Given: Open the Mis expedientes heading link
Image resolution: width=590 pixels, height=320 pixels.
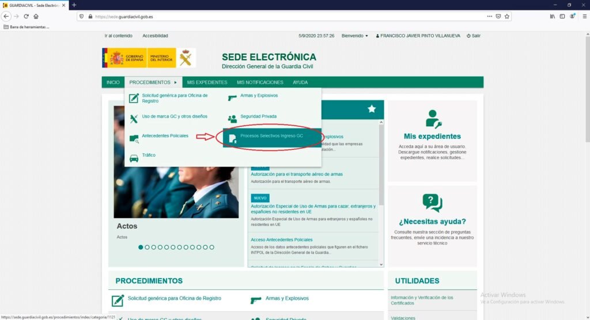Looking at the screenshot, I should click(432, 136).
